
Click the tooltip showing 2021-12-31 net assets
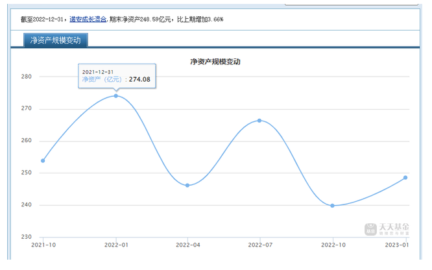click(117, 75)
